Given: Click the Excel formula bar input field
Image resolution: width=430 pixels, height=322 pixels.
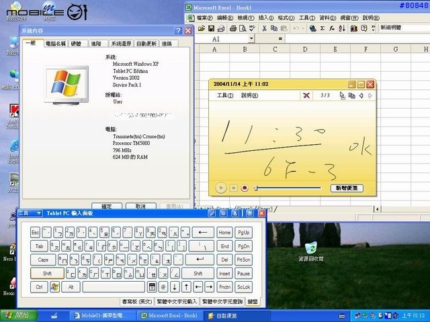Looking at the screenshot, I should click(357, 39).
